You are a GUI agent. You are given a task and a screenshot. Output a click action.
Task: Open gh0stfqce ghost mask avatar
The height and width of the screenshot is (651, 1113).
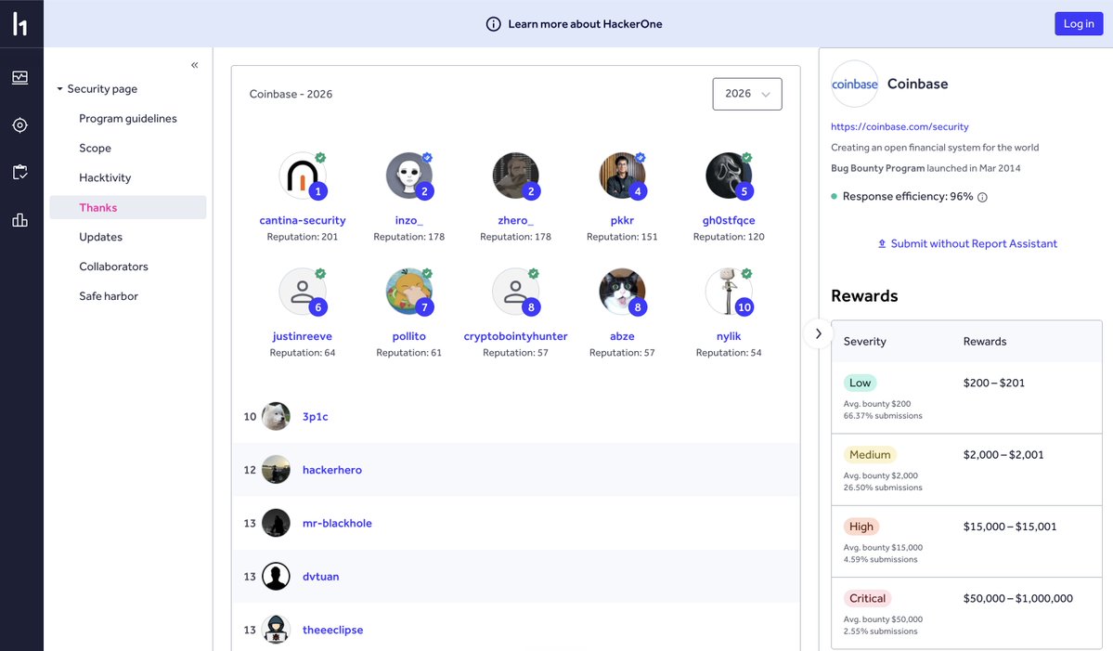click(x=729, y=176)
